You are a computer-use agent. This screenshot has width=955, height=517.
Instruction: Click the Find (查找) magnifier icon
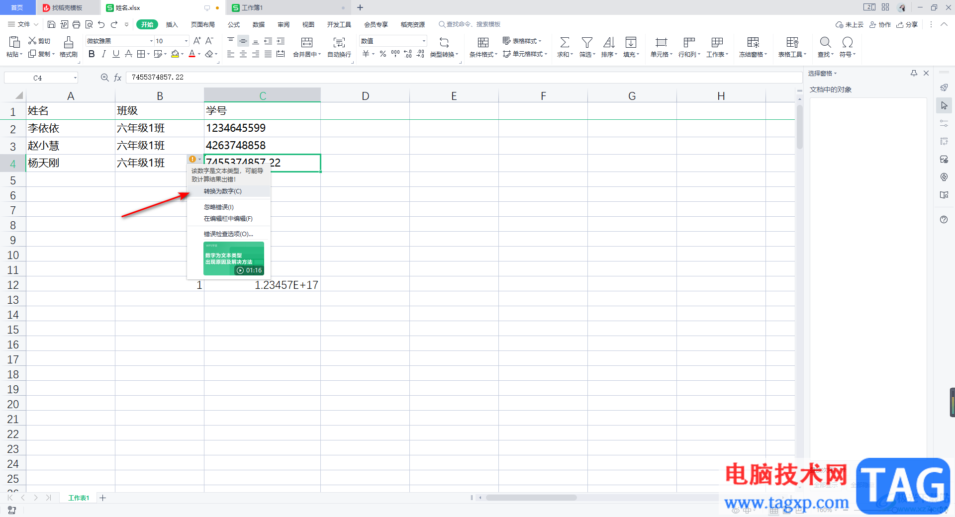point(825,42)
